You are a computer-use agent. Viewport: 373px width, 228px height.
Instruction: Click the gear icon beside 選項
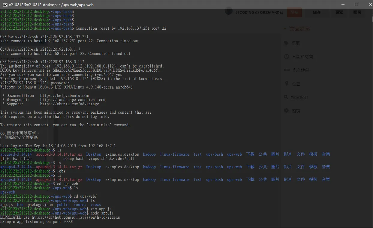click(286, 111)
